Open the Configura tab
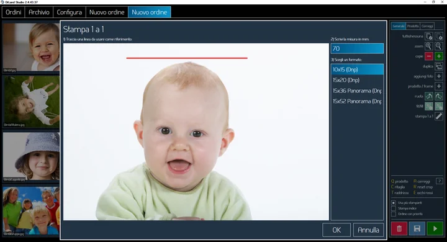The height and width of the screenshot is (242, 447). tap(70, 12)
